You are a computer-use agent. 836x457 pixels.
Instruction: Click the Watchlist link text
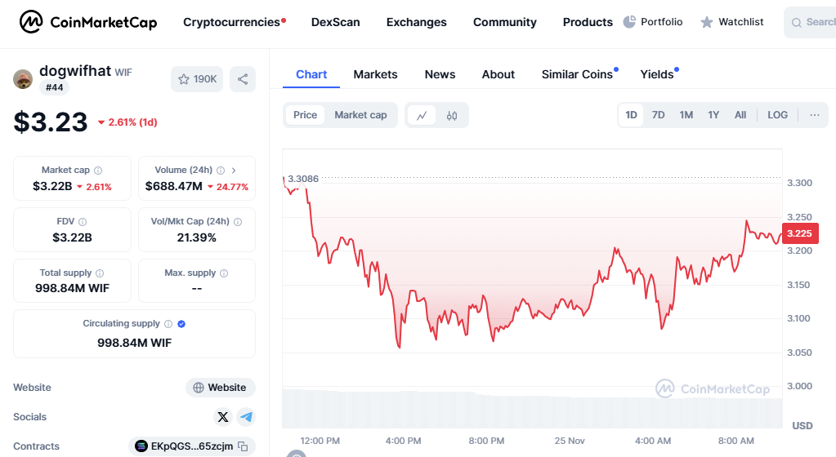pyautogui.click(x=741, y=22)
